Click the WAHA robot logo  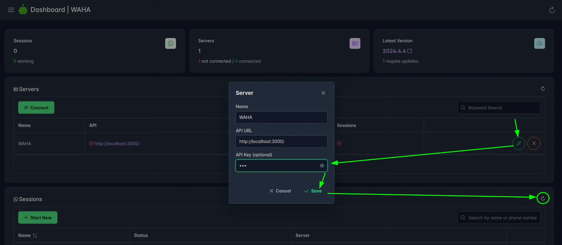(x=23, y=10)
